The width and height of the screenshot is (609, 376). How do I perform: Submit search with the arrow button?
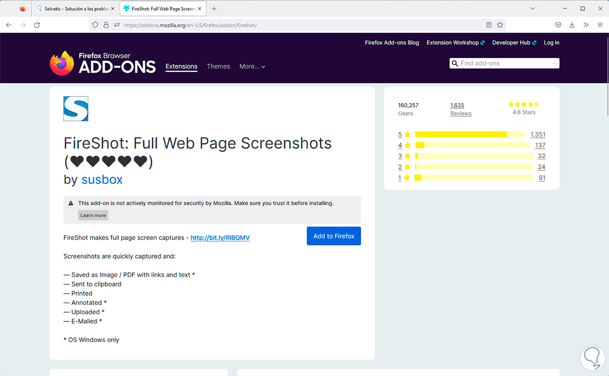click(554, 63)
